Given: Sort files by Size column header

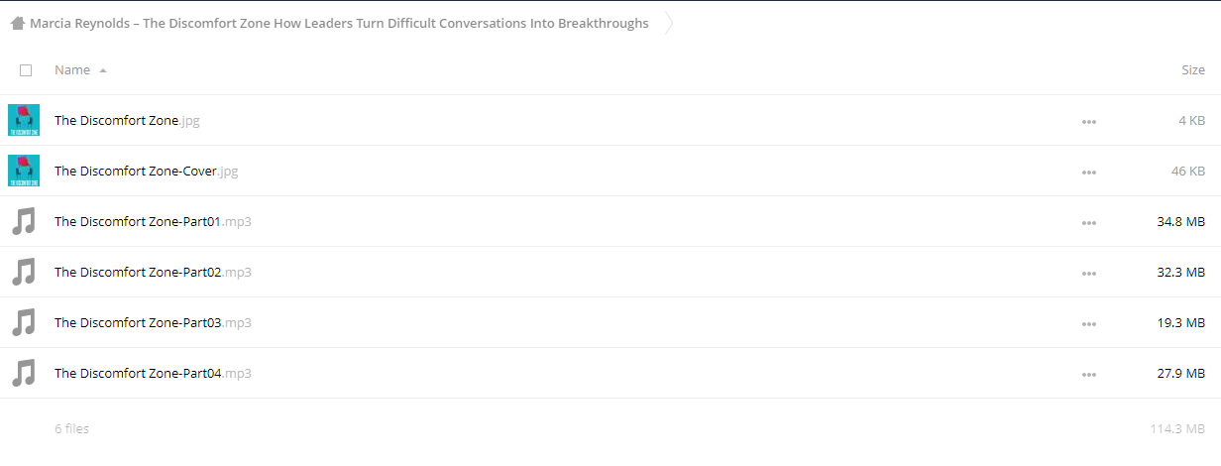Looking at the screenshot, I should point(1193,70).
